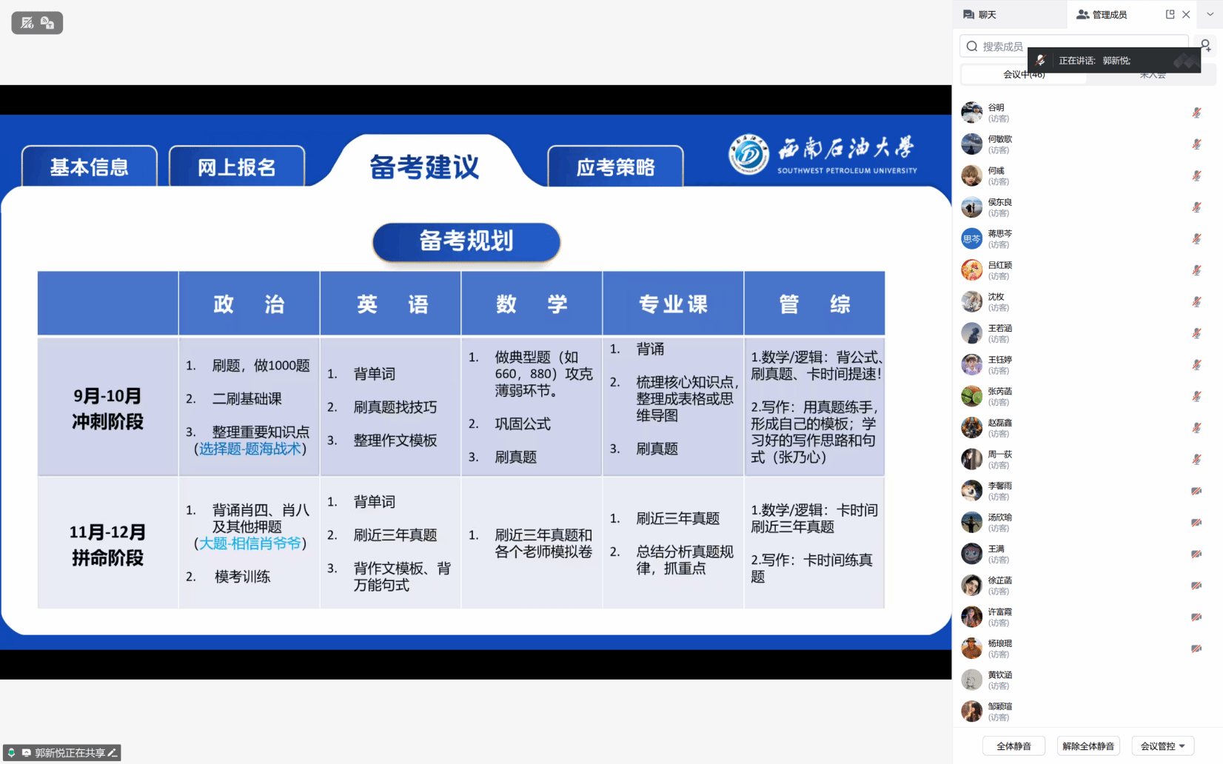
Task: Toggle muted mic for member 李馨雨
Action: (1196, 491)
